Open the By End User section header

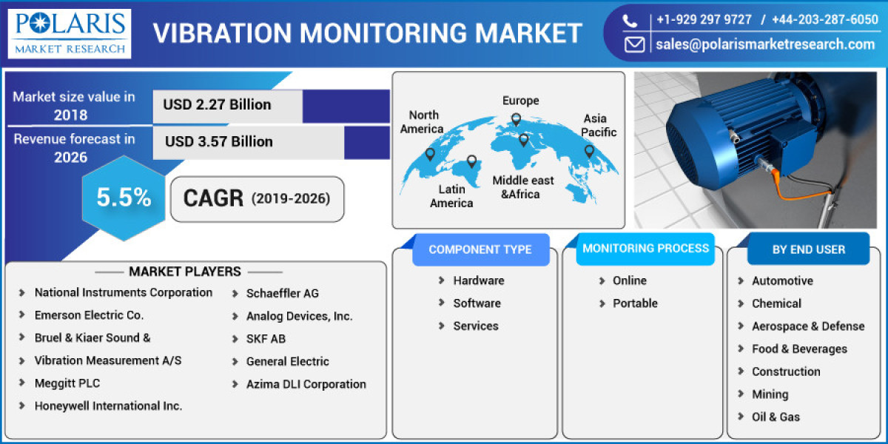click(809, 249)
